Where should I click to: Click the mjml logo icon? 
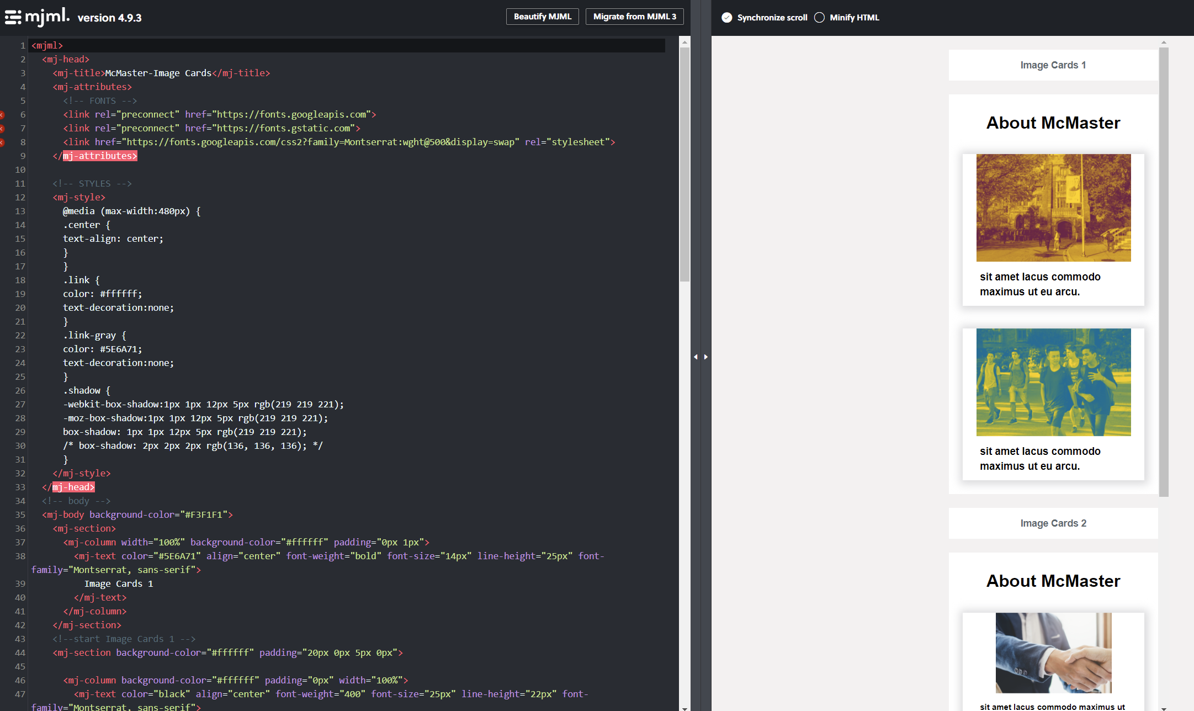[13, 18]
